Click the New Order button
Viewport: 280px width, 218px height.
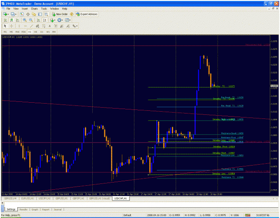[60, 14]
